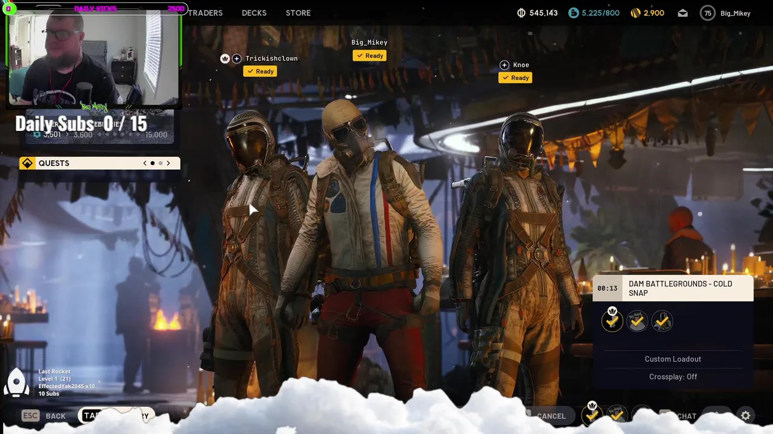The height and width of the screenshot is (434, 773).
Task: Click the bottom bar leader avatar with crown
Action: point(592,414)
